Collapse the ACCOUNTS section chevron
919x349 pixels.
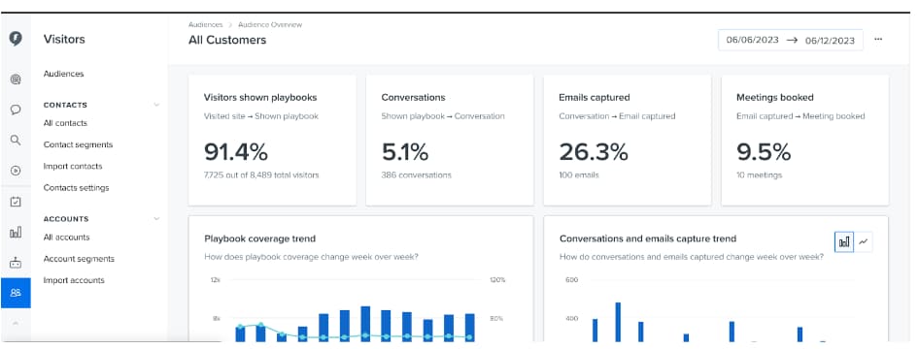pyautogui.click(x=156, y=219)
